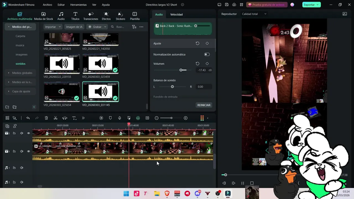Open the Calidad total dropdown
The height and width of the screenshot is (199, 354).
tap(254, 14)
